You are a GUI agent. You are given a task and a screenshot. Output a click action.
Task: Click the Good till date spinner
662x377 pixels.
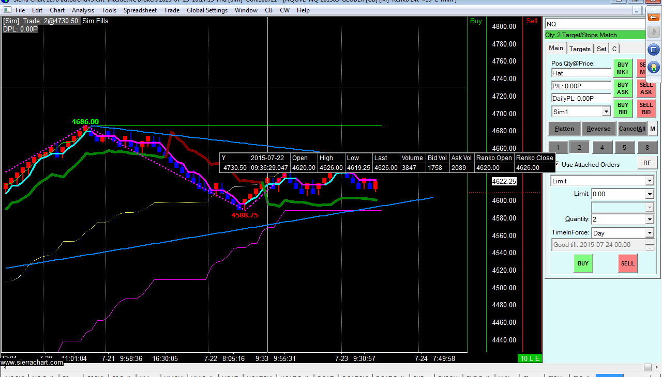click(650, 245)
